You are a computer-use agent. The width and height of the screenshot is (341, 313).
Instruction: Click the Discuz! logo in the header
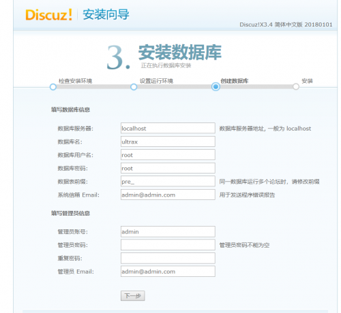pyautogui.click(x=48, y=15)
